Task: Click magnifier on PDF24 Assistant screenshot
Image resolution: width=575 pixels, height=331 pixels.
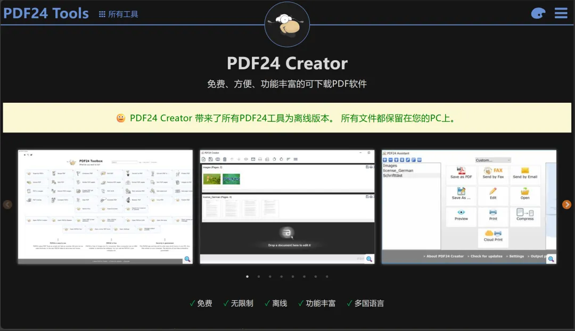Action: point(551,259)
